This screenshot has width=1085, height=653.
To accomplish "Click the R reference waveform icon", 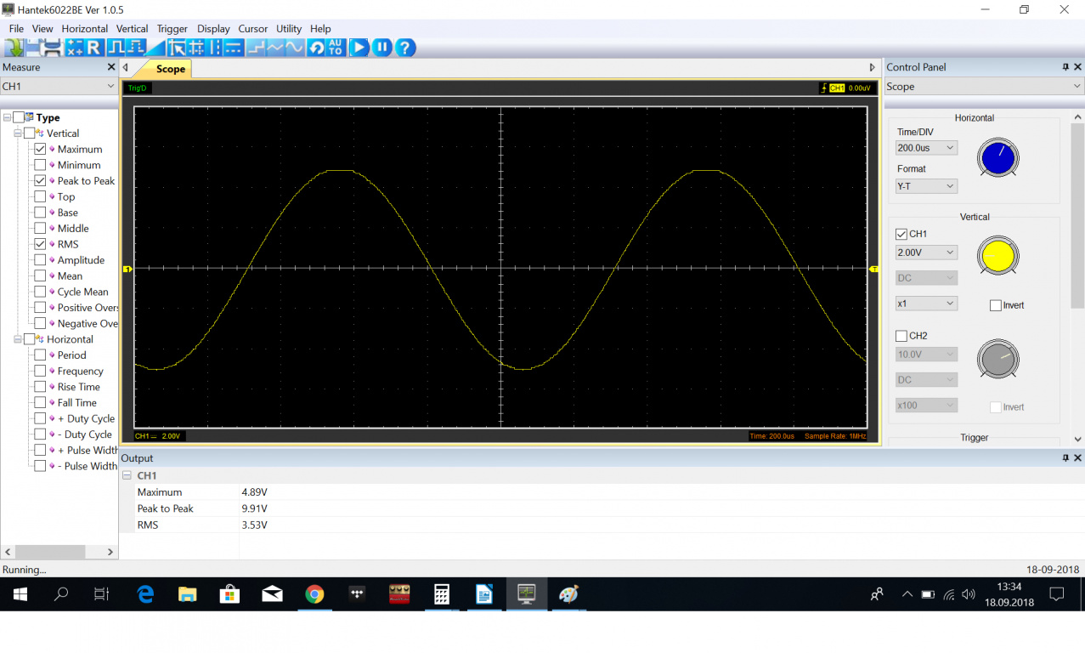I will click(x=93, y=48).
